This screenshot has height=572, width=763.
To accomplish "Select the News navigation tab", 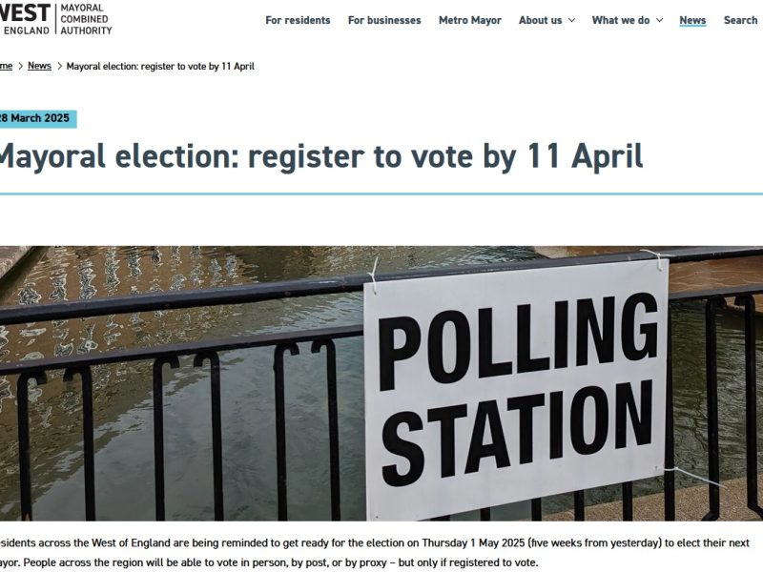I will pyautogui.click(x=692, y=20).
